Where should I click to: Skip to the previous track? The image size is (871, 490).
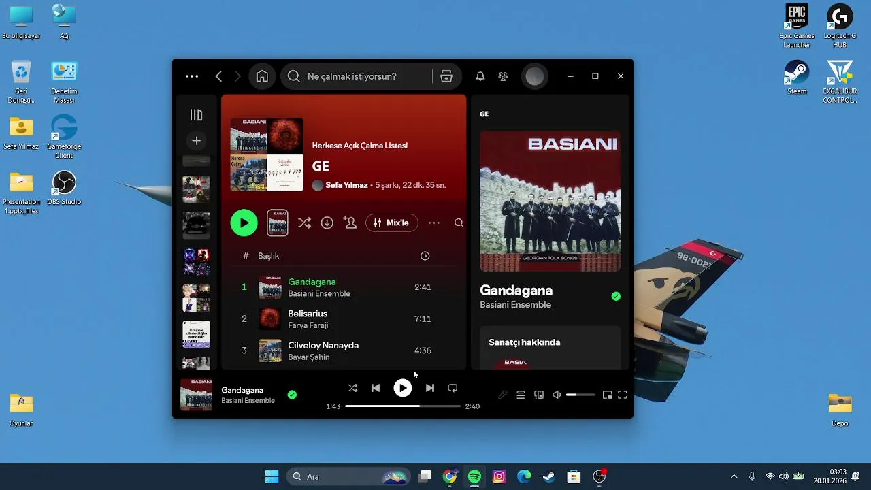pos(376,388)
